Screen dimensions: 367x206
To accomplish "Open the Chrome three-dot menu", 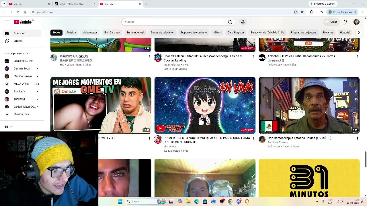I will [362, 12].
